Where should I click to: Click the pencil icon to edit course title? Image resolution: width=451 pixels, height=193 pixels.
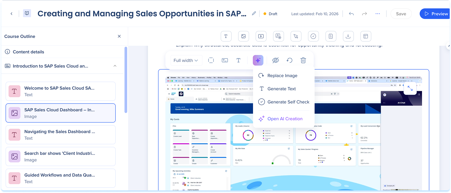pos(254,14)
